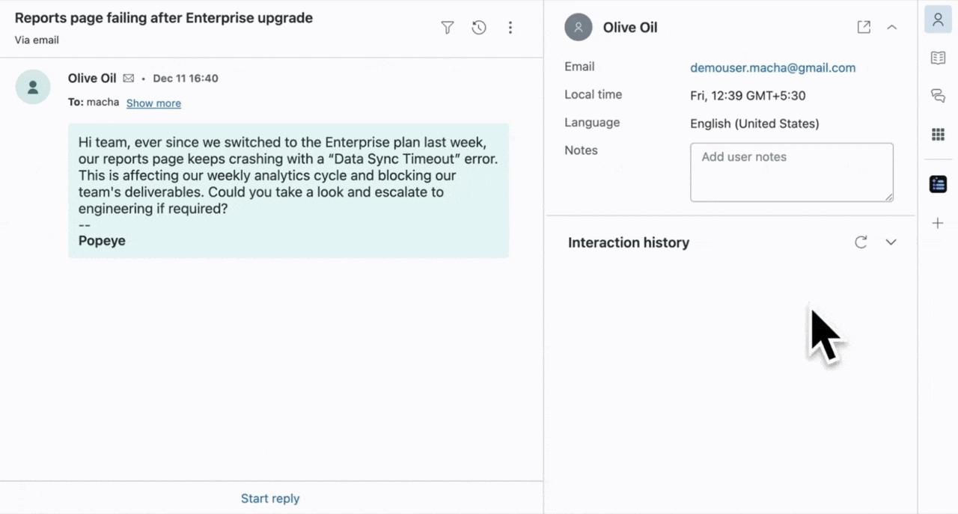Open the Apps grid sidebar icon
The width and height of the screenshot is (958, 514).
(938, 135)
